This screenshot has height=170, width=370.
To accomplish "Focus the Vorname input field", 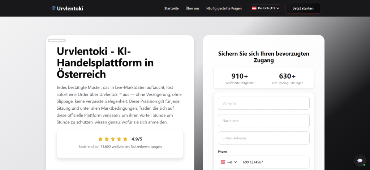I will pos(263,103).
